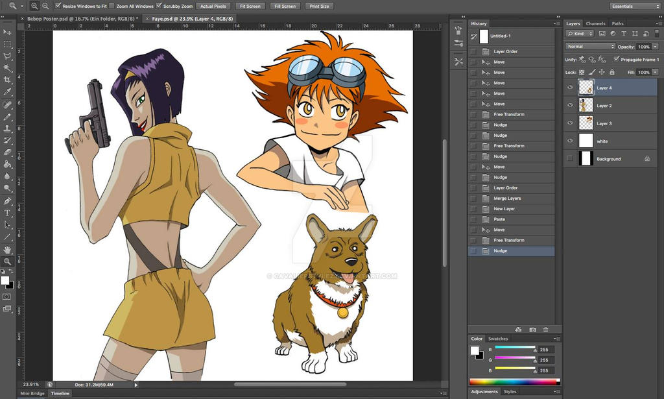Click Zoom Out magnifier in options bar
The image size is (664, 399).
(x=45, y=6)
